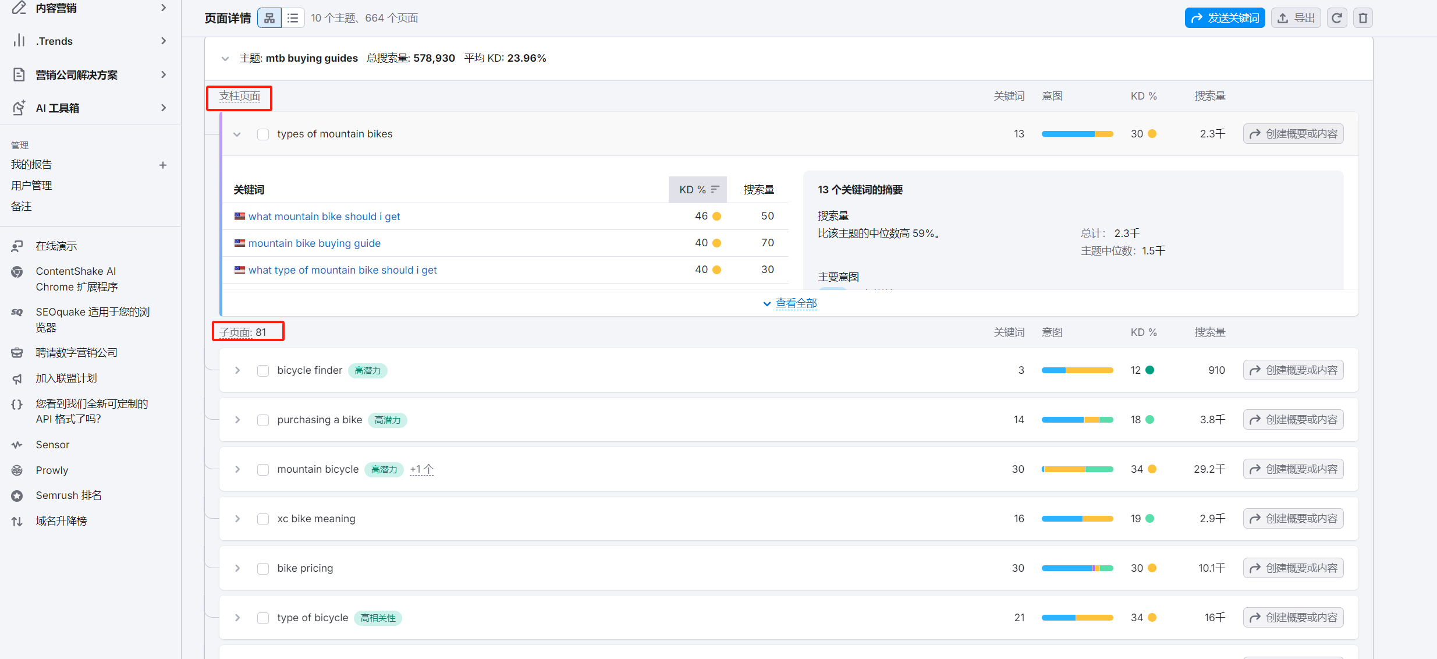Click plus icon next to 我的报告
The height and width of the screenshot is (659, 1437).
pyautogui.click(x=163, y=165)
